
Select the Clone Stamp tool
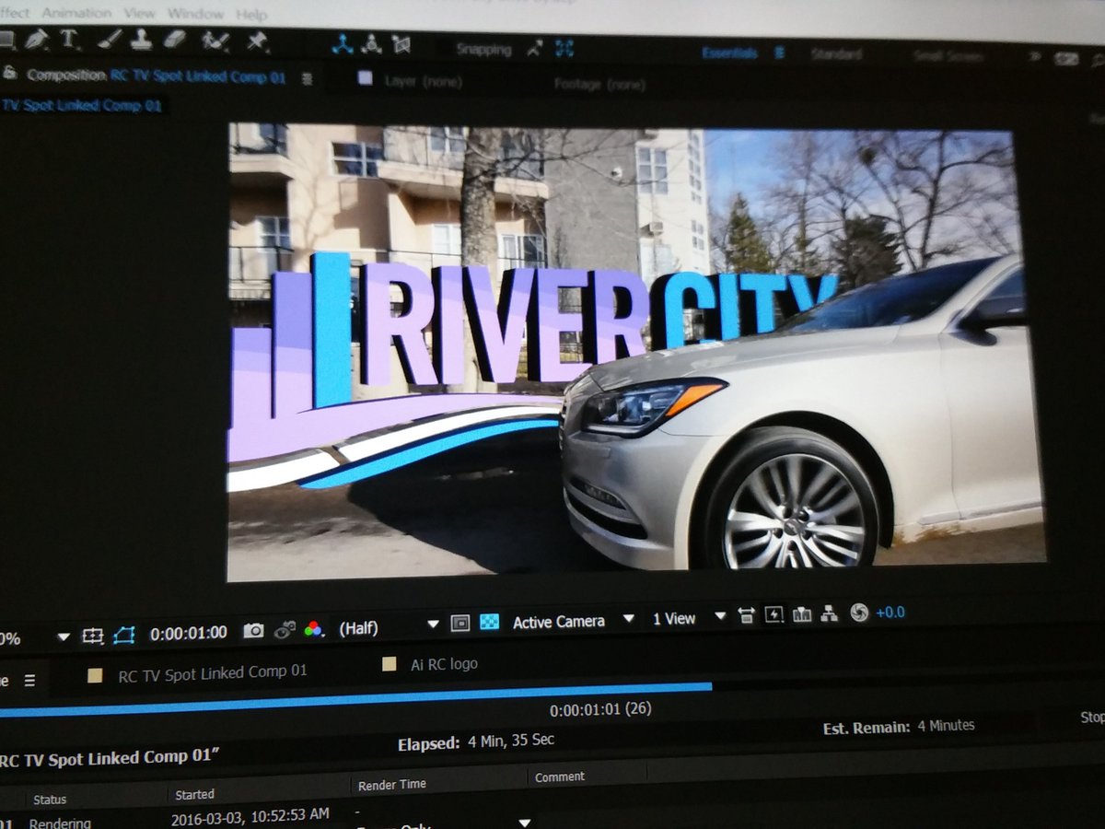coord(141,39)
